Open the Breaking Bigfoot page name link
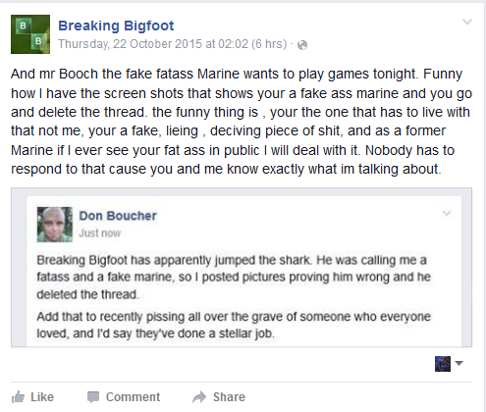This screenshot has width=486, height=412. (116, 26)
